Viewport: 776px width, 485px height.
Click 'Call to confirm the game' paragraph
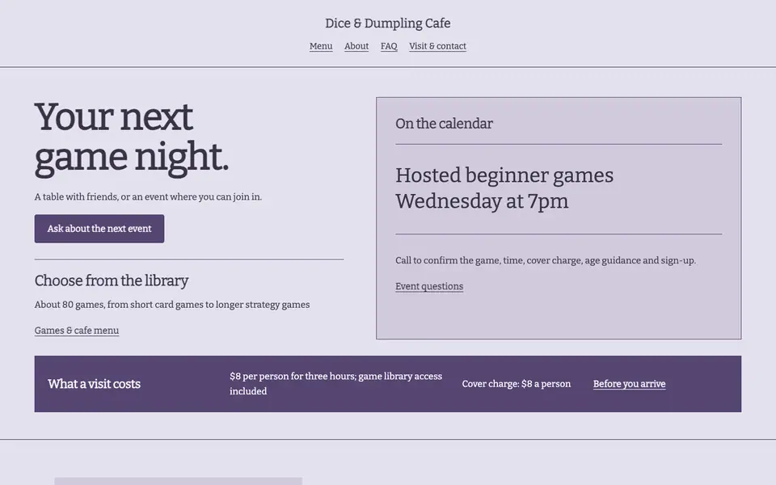coord(546,260)
